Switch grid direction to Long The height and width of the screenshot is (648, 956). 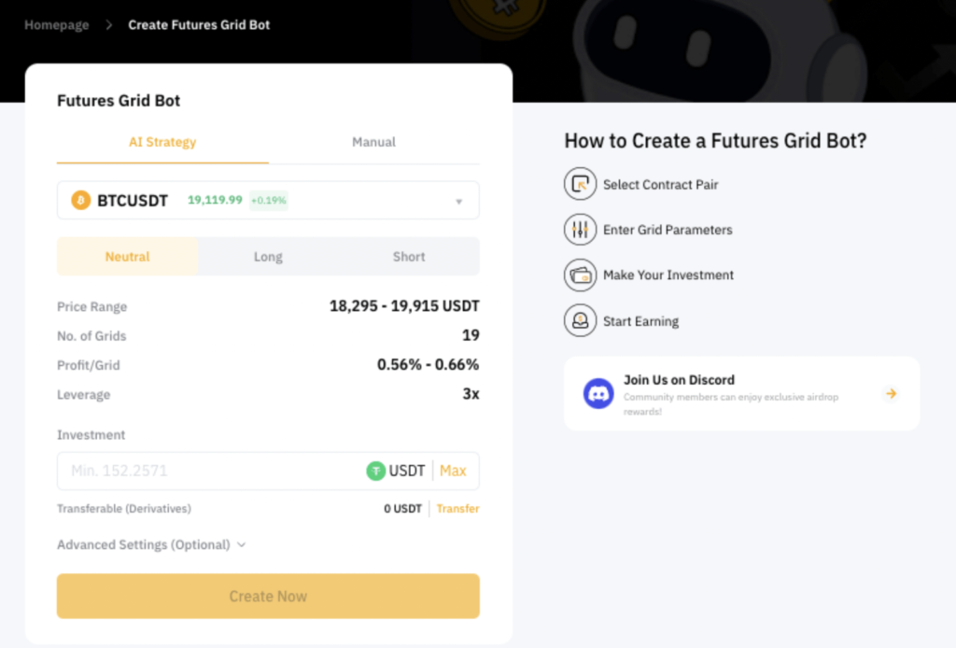pos(268,257)
